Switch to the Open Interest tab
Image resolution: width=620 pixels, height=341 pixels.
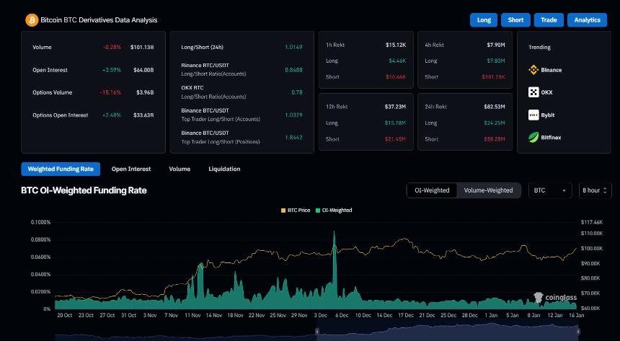pyautogui.click(x=131, y=169)
